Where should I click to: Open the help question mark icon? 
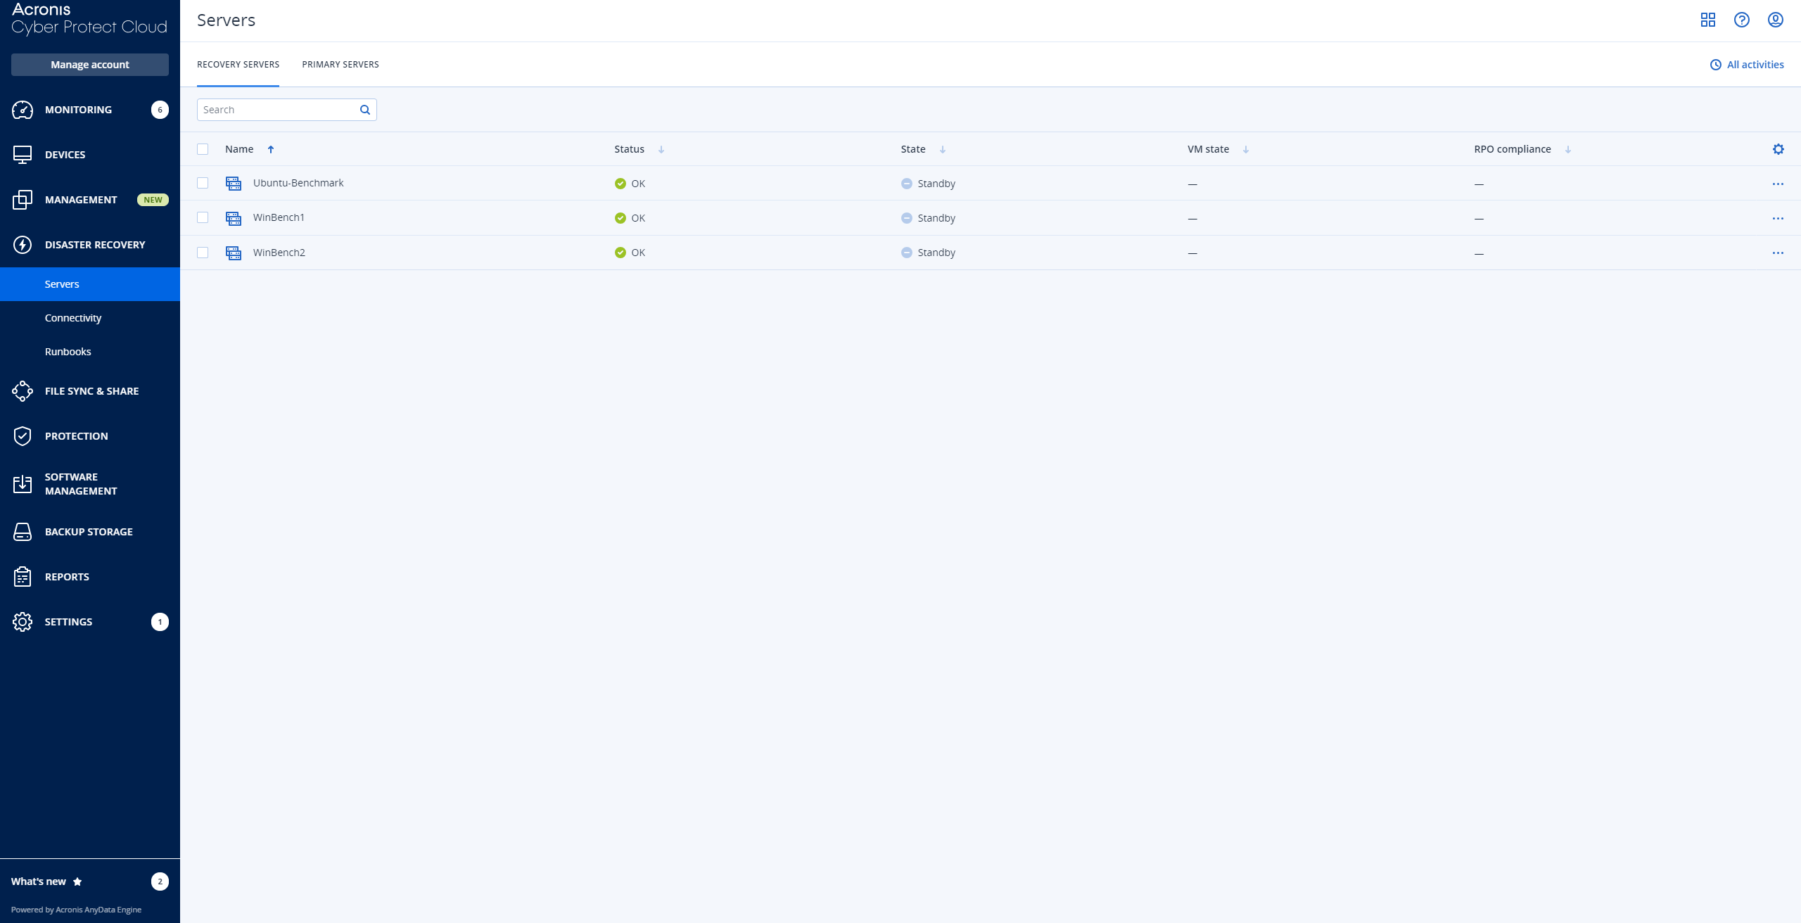tap(1741, 20)
